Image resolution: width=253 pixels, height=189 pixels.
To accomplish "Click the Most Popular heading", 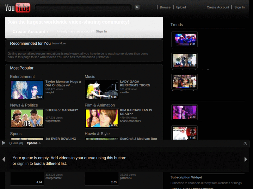I will [x=22, y=68].
